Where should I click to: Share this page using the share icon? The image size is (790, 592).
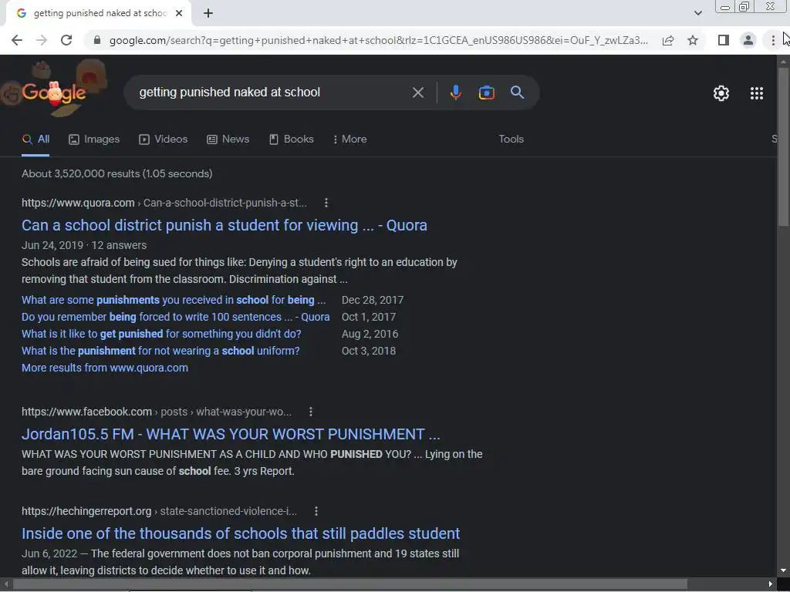tap(668, 40)
